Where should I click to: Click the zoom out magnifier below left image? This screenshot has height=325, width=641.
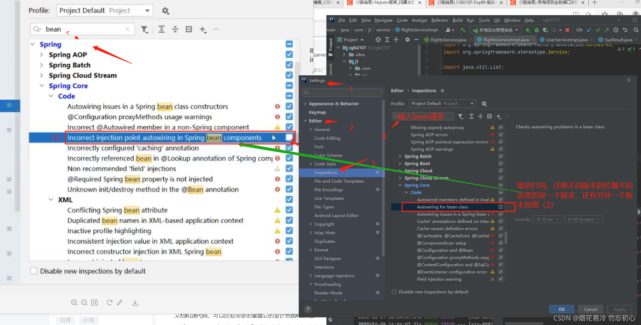pyautogui.click(x=84, y=303)
